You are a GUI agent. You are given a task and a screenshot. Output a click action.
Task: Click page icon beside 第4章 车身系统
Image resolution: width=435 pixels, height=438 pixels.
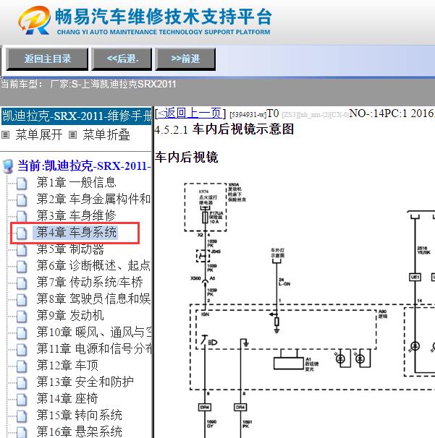(x=22, y=233)
